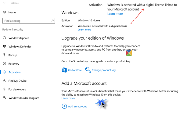Click the Recovery history icon
The image size is (183, 121).
5,64
